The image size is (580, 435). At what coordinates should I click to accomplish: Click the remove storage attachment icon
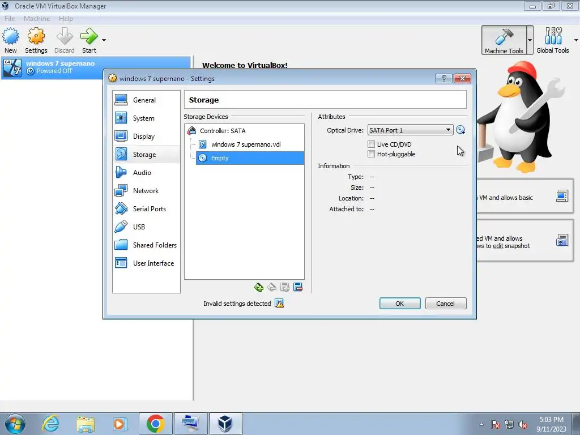point(298,287)
